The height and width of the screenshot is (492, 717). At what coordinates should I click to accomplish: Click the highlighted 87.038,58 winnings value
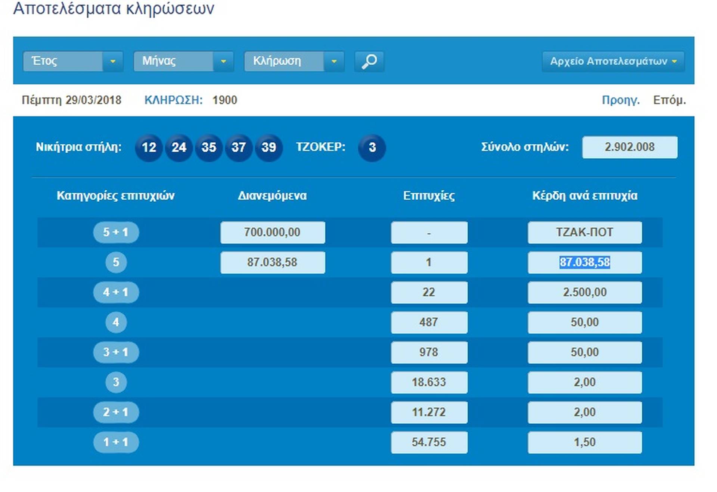(x=584, y=262)
